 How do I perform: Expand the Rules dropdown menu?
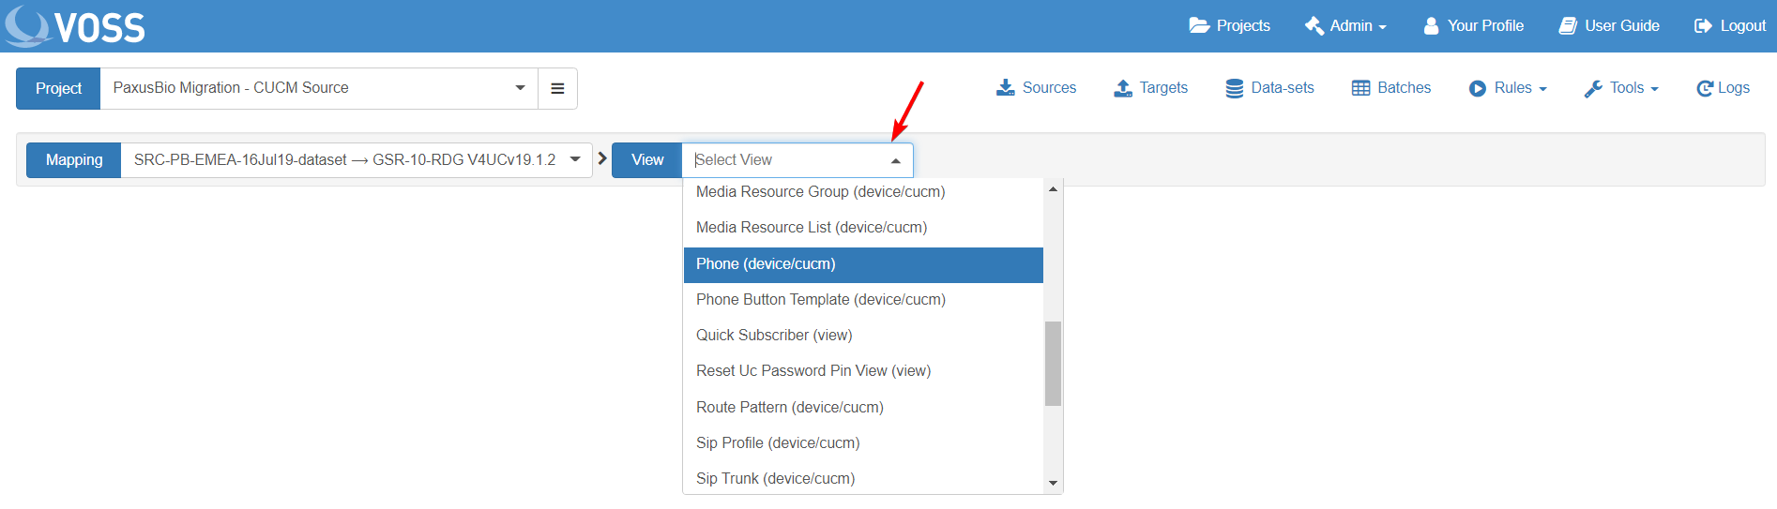pos(1508,88)
